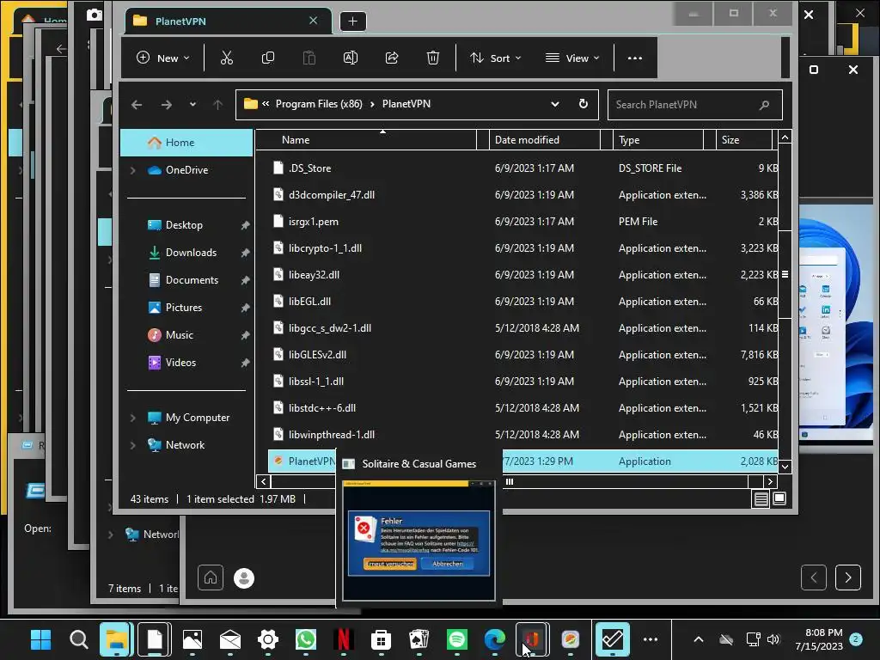The height and width of the screenshot is (660, 880).
Task: Expand the Network tree node
Action: click(x=133, y=445)
